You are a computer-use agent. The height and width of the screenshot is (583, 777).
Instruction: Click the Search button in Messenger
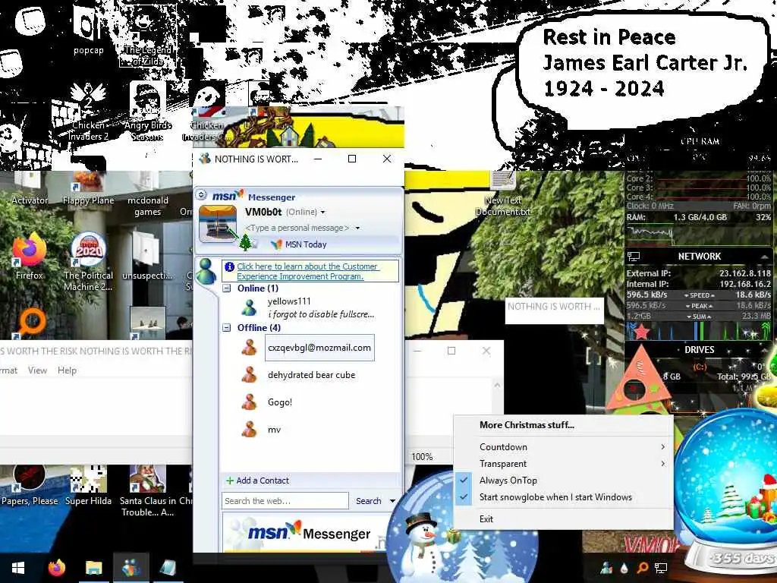(368, 501)
